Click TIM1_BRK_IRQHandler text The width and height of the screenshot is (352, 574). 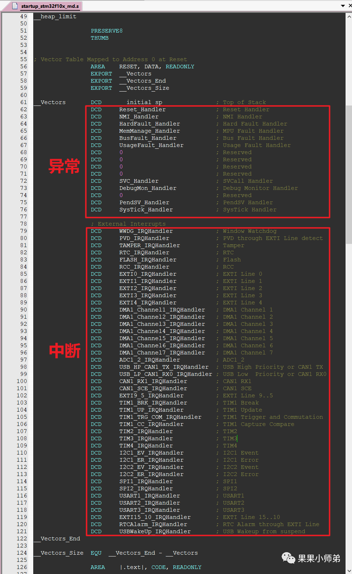coord(153,403)
